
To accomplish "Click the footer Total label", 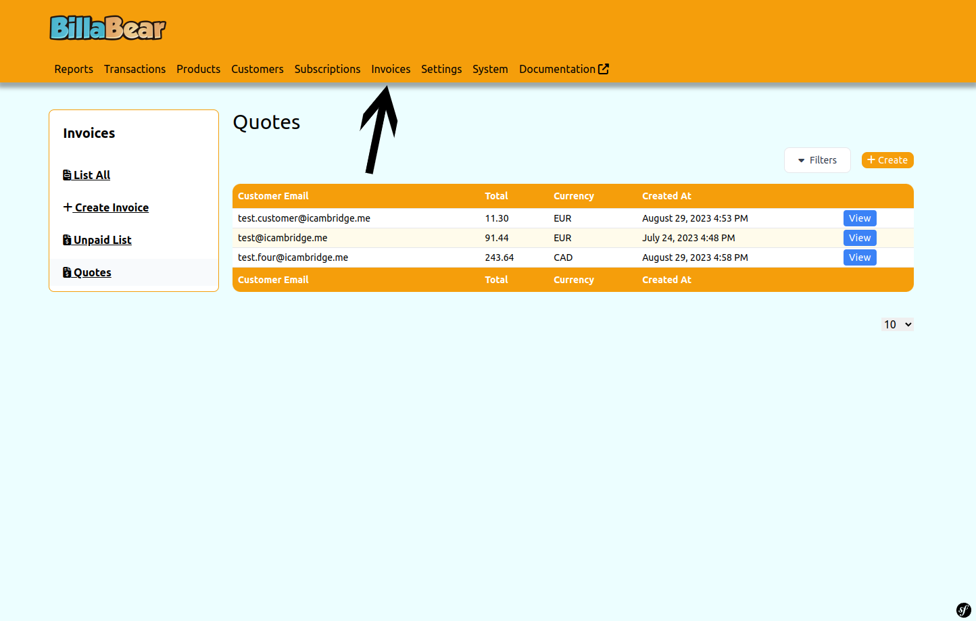I will click(496, 280).
